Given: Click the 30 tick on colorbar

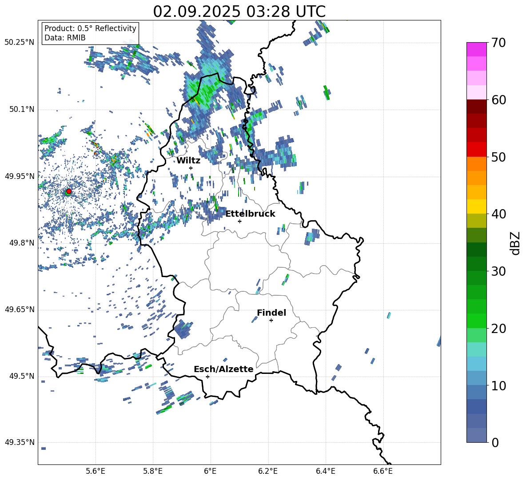Looking at the screenshot, I should coord(498,271).
